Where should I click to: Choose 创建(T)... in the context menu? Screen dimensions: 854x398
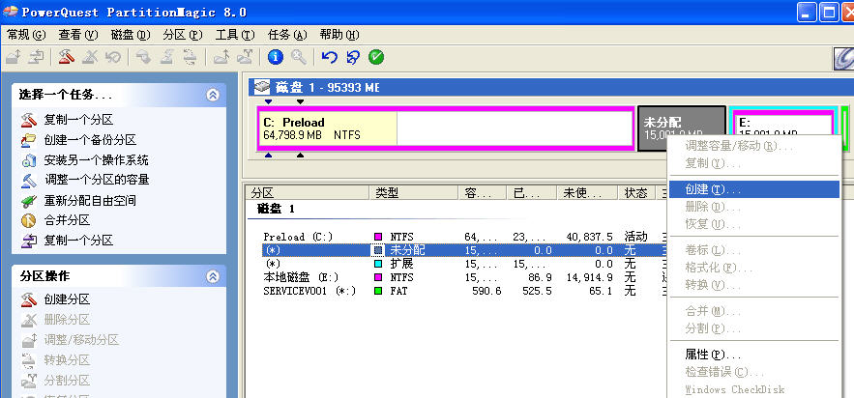[x=753, y=189]
